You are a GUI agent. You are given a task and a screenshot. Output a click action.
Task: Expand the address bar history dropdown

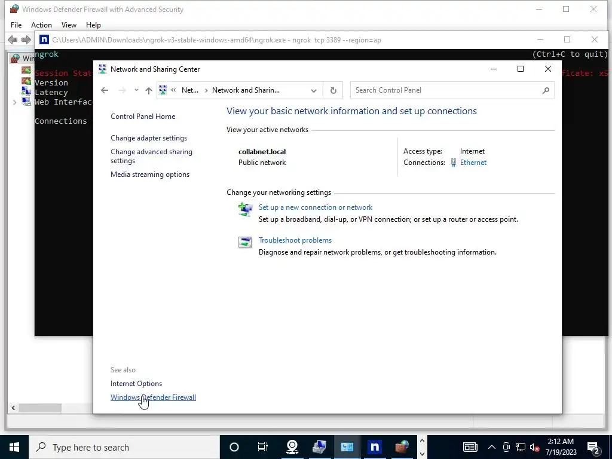[313, 91]
